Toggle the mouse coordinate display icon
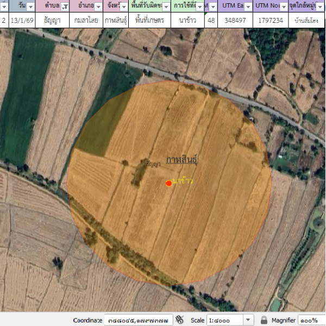The width and height of the screenshot is (326, 326). pos(180,320)
